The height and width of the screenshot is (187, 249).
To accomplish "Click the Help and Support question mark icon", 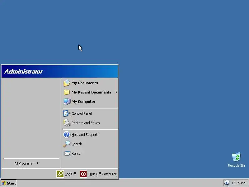I will [67, 135].
